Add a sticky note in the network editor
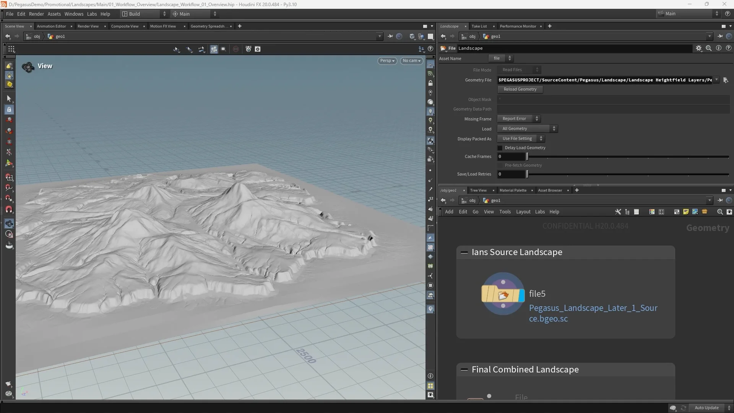This screenshot has height=413, width=734. pyautogui.click(x=685, y=212)
